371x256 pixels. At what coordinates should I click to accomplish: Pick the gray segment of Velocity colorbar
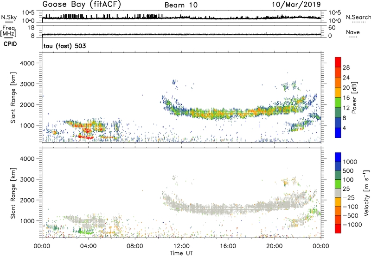(x=338, y=193)
